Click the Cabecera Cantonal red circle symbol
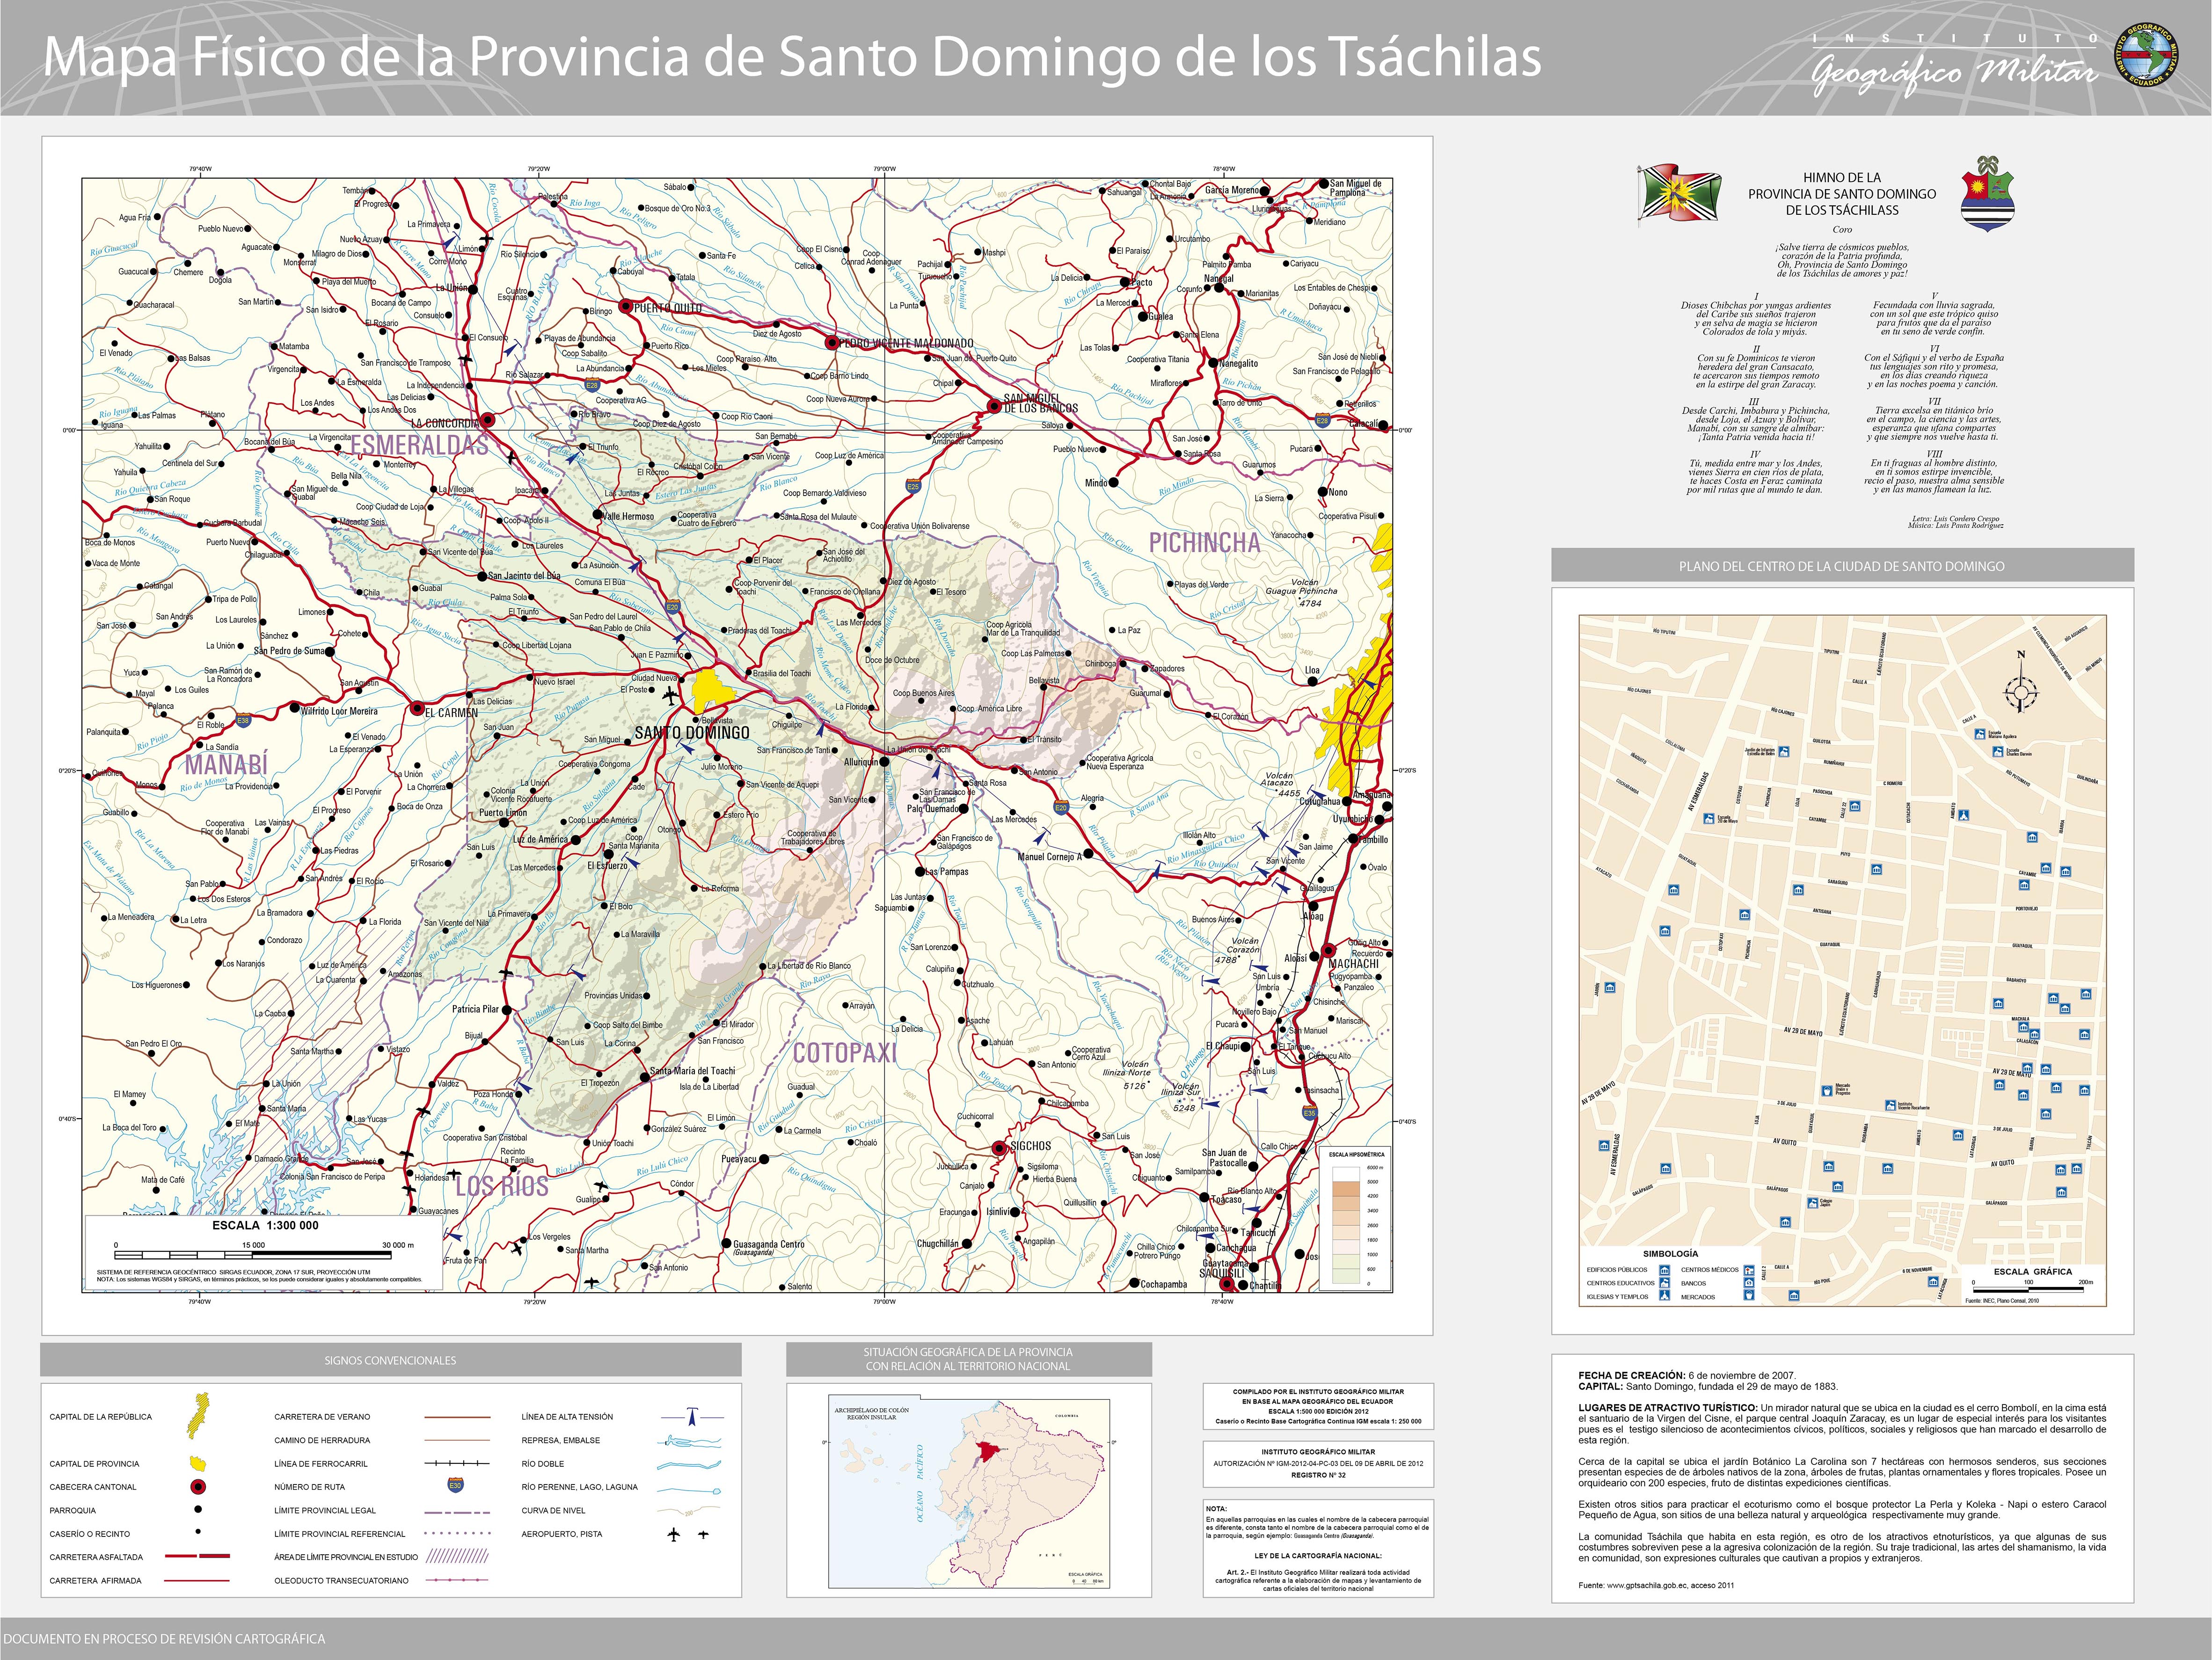Screen dimensions: 2212x1660 pyautogui.click(x=198, y=1487)
